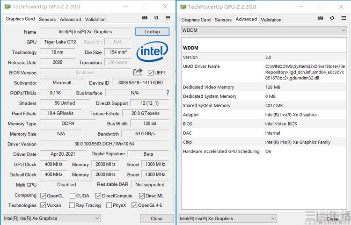Click the screenshot camera icon in right window

320,18
